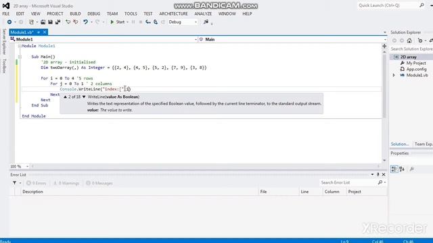
Task: Open the FILE menu
Action: pyautogui.click(x=6, y=13)
